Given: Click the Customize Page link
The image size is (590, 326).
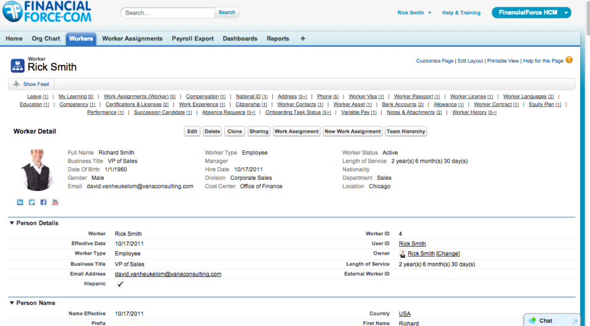Looking at the screenshot, I should click(x=435, y=61).
